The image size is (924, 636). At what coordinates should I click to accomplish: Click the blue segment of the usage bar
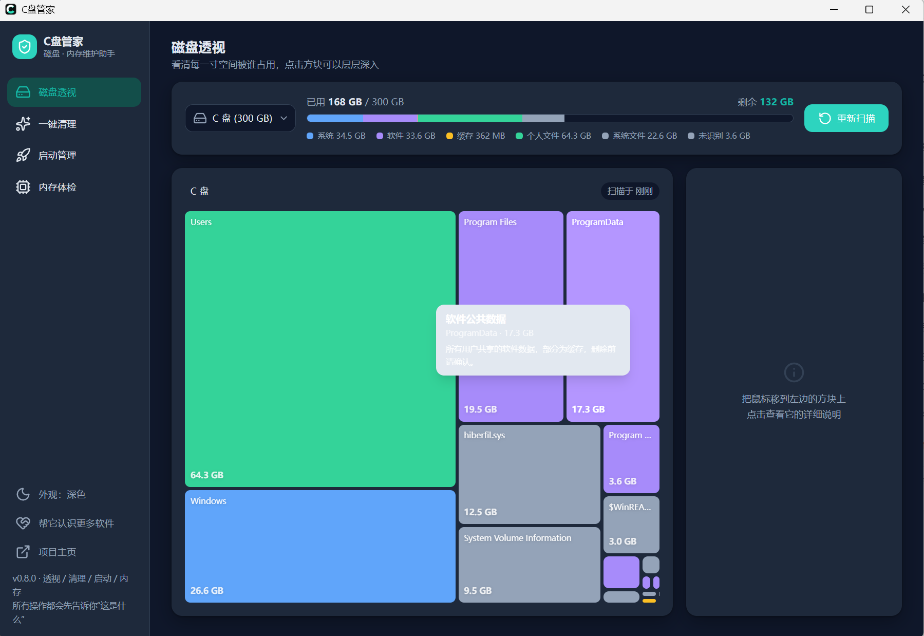pos(335,118)
